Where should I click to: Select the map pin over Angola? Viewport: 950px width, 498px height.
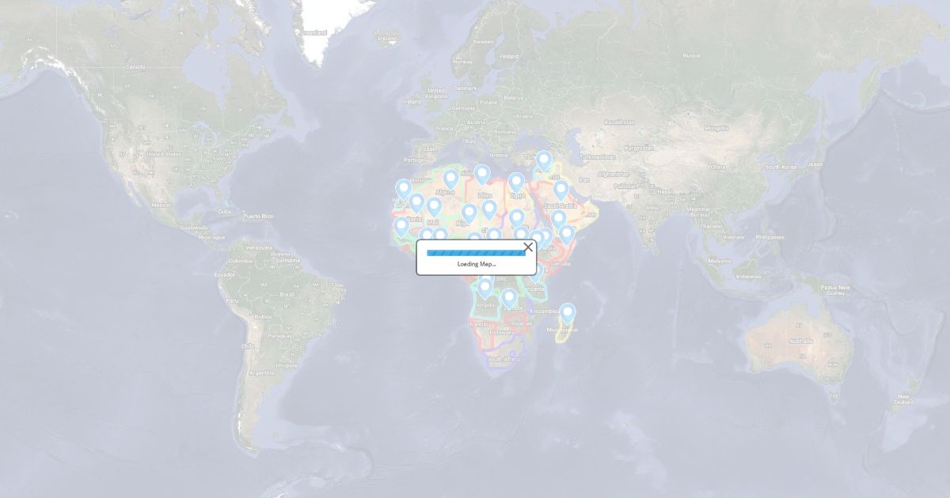pos(485,289)
